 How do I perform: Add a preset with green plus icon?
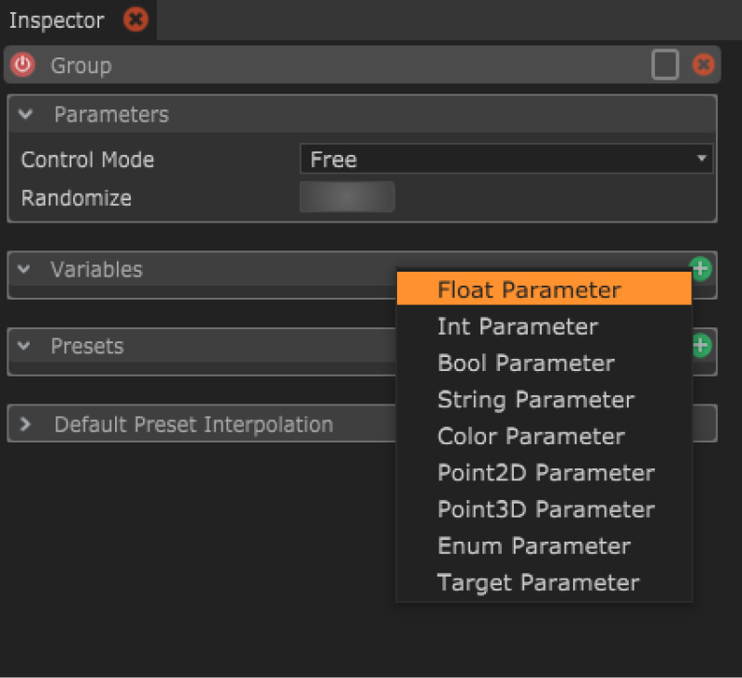tap(701, 346)
